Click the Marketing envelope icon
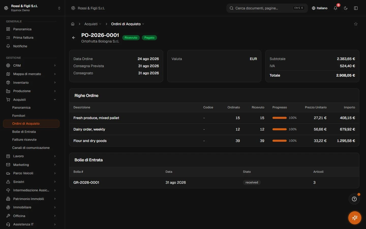The height and width of the screenshot is (229, 366). pyautogui.click(x=8, y=165)
